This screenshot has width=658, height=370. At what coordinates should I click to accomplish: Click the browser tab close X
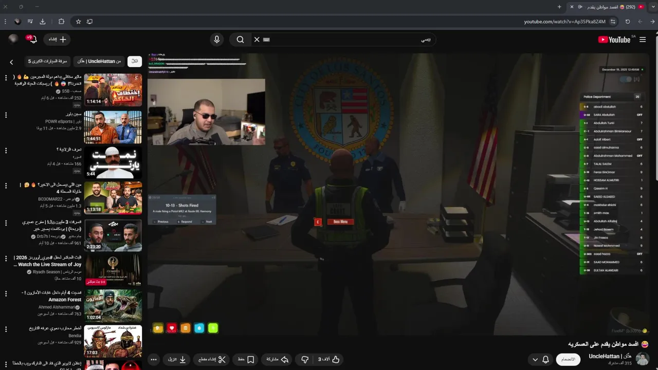[573, 7]
